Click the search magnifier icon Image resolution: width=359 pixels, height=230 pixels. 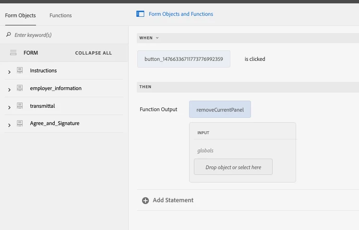point(8,35)
